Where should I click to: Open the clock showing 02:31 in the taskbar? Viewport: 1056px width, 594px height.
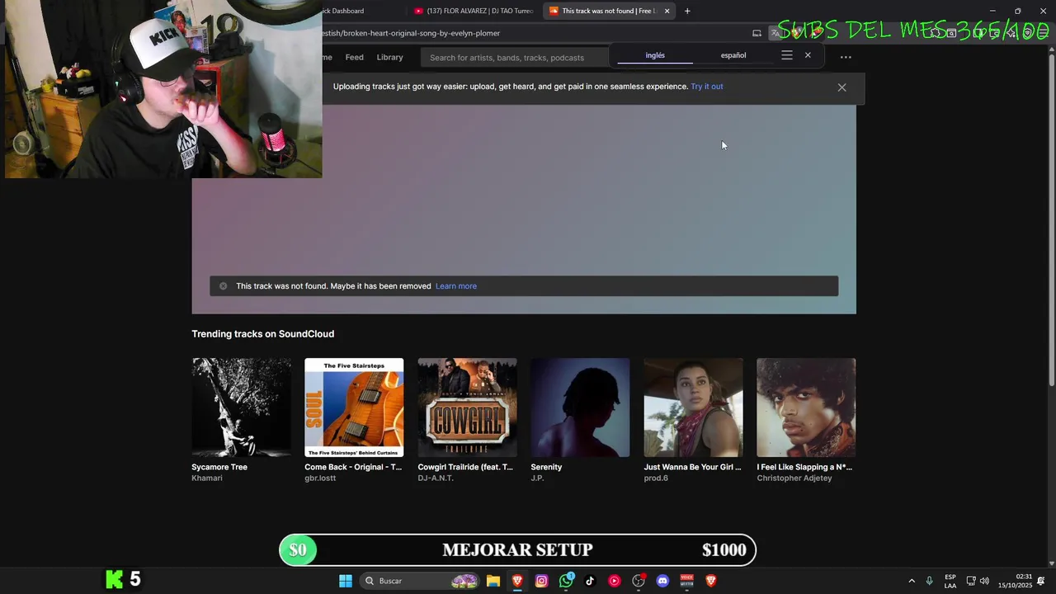point(1015,581)
